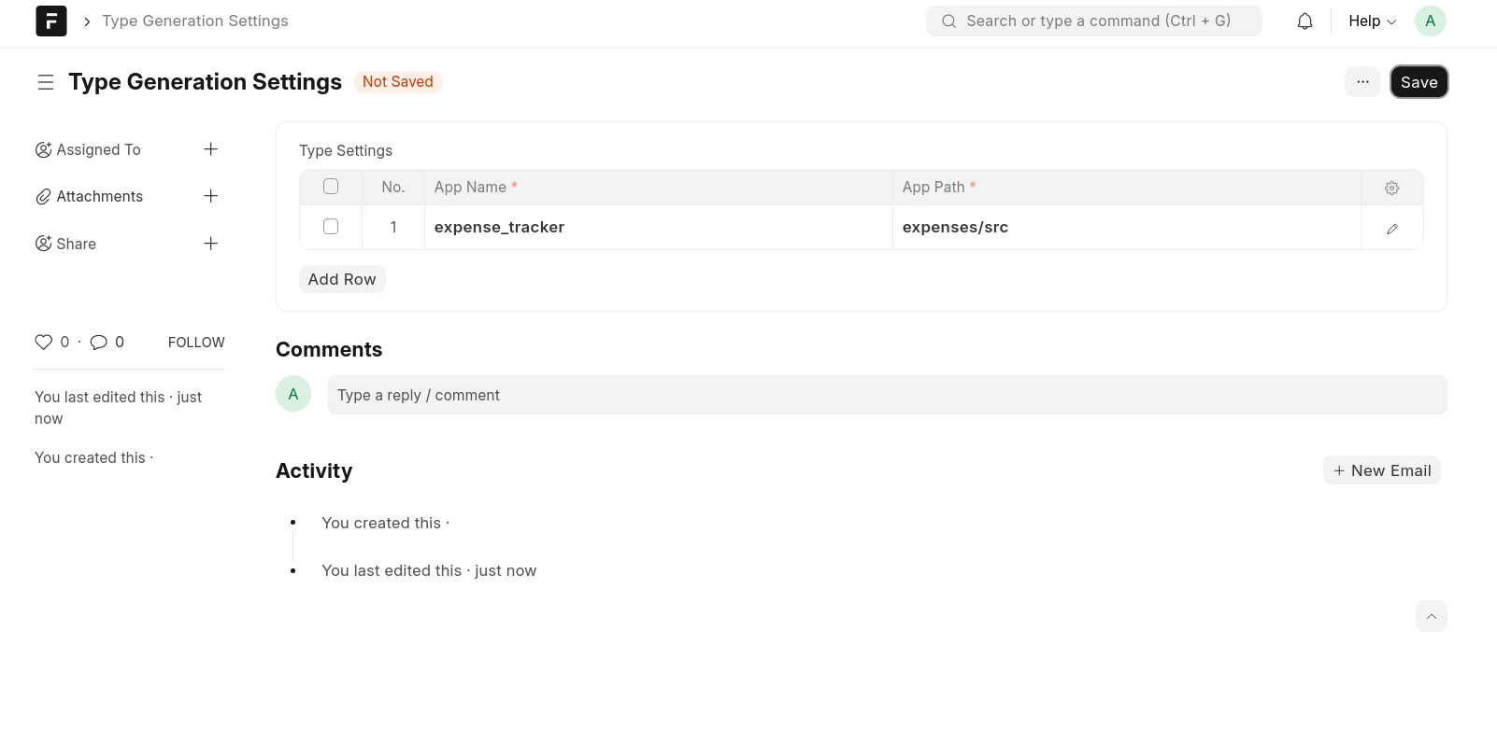The image size is (1497, 729).
Task: Compose a New Email
Action: coord(1382,470)
